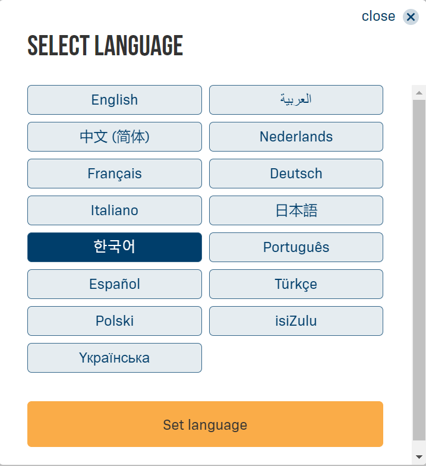Choose isiZulu language
This screenshot has height=466, width=426.
tap(296, 321)
